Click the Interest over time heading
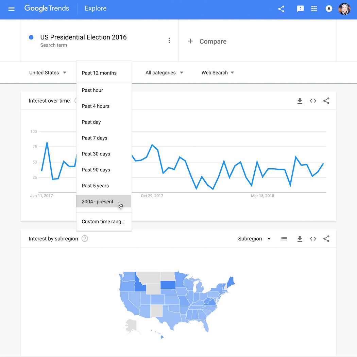The width and height of the screenshot is (357, 357). pyautogui.click(x=49, y=101)
